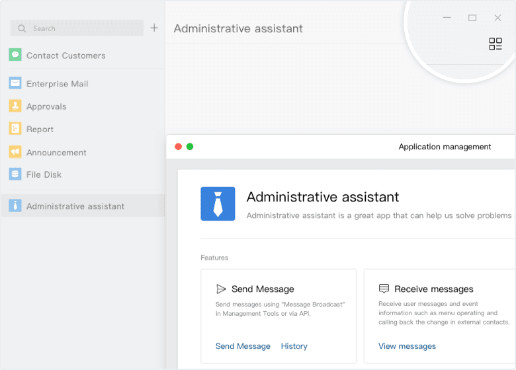The height and width of the screenshot is (370, 516).
Task: Close the Application management window with red dot
Action: (178, 147)
